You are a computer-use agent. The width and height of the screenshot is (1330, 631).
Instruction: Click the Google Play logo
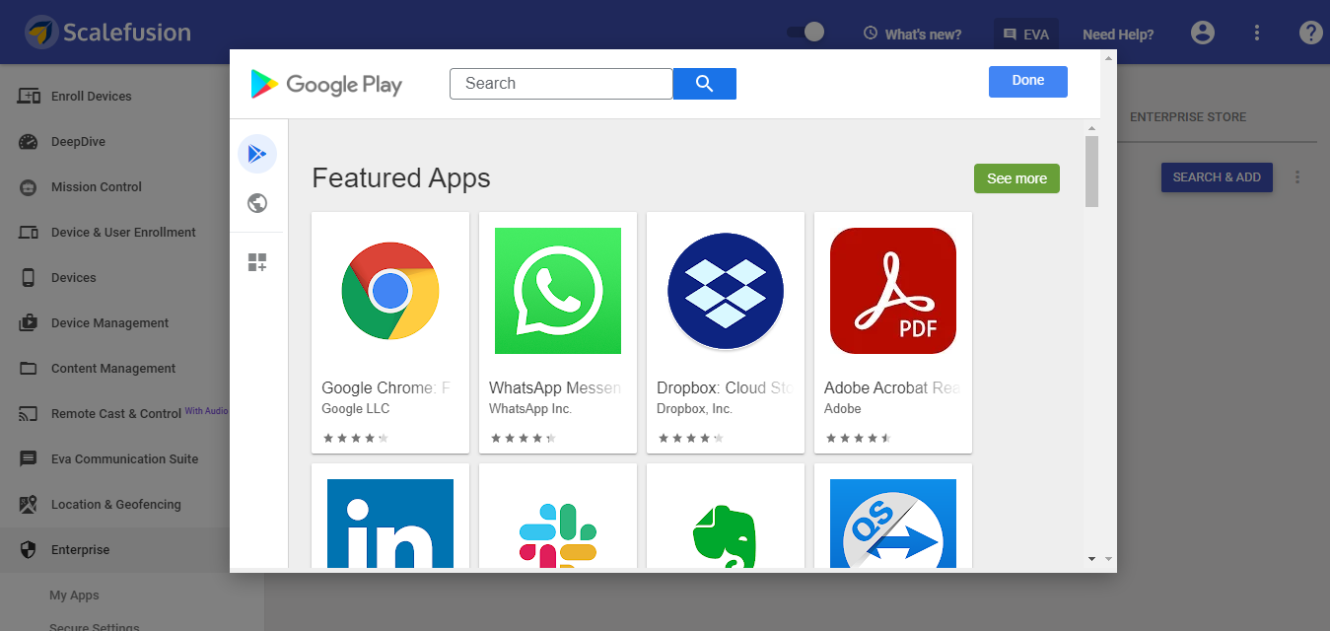click(x=326, y=84)
